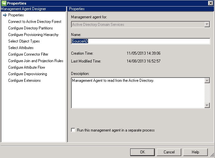Click the Description scrollbar up arrow

pos(207,80)
